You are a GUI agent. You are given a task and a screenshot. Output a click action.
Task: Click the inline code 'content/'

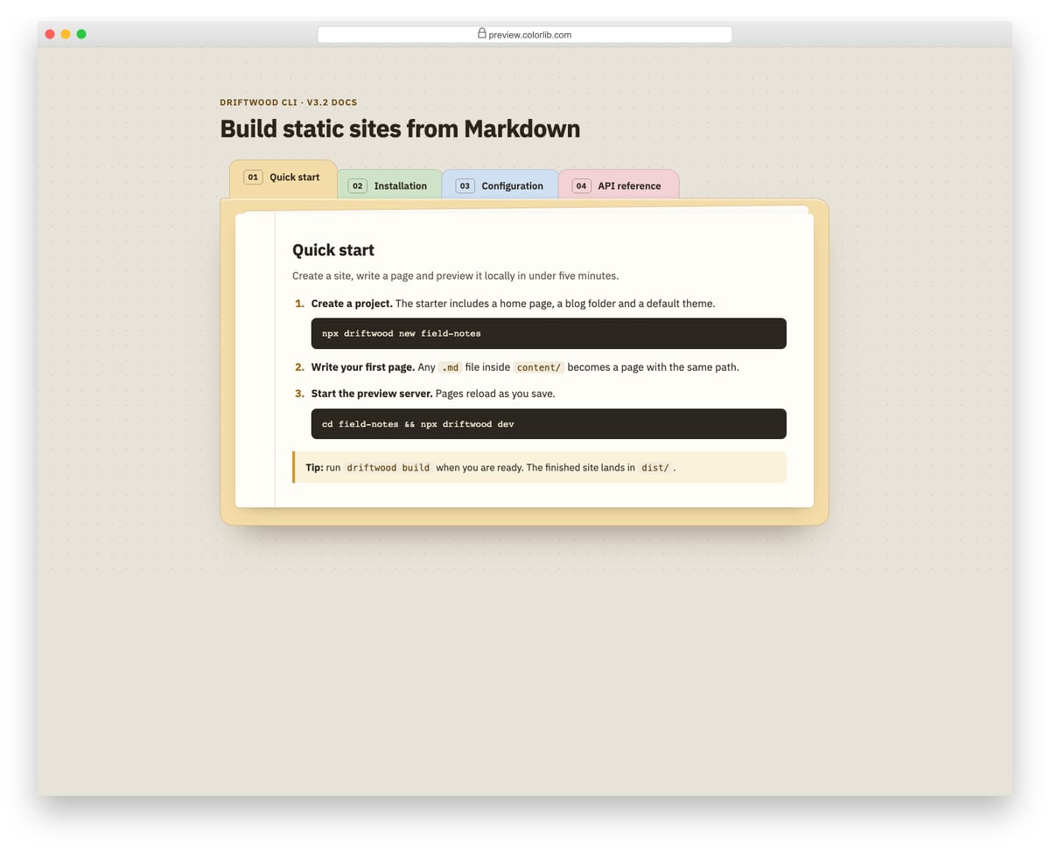tap(538, 367)
